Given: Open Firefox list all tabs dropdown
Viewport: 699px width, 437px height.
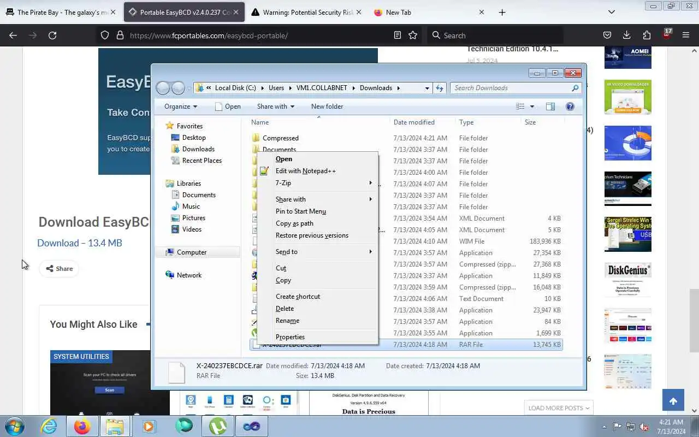Looking at the screenshot, I should [x=612, y=12].
